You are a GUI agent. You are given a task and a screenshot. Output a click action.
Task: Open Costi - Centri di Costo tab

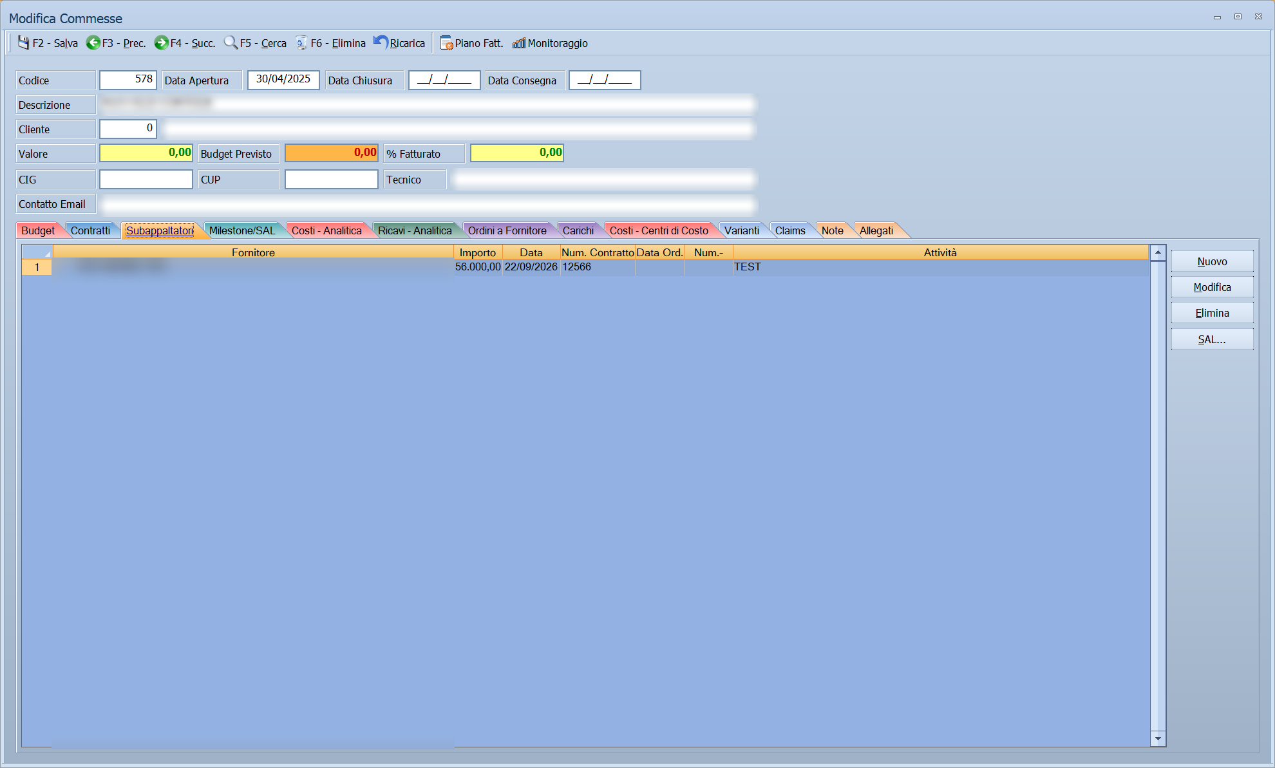(x=659, y=230)
